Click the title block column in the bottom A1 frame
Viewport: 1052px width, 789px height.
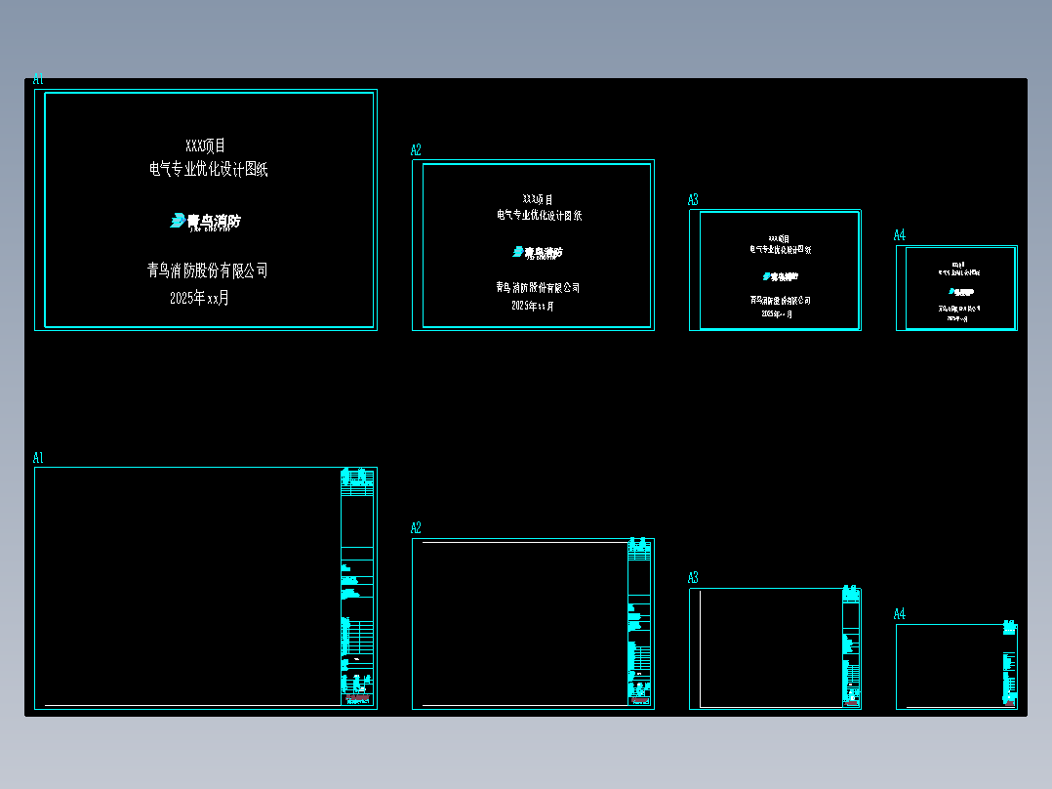click(x=357, y=587)
